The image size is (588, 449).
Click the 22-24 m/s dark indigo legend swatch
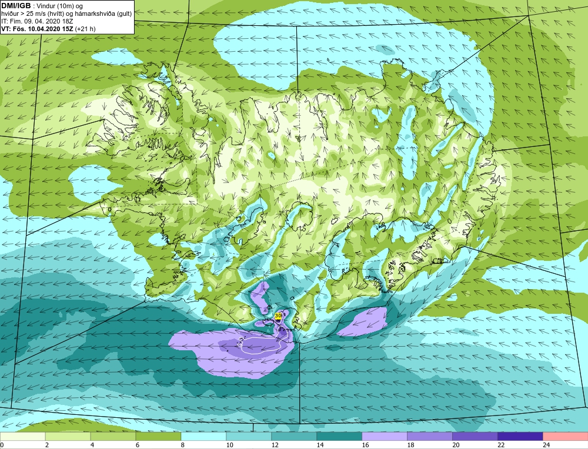click(x=520, y=437)
